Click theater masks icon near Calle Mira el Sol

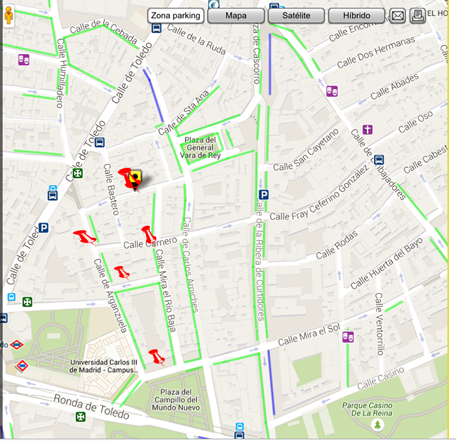(x=348, y=337)
